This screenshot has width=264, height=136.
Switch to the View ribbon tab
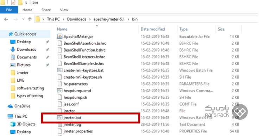point(64,10)
